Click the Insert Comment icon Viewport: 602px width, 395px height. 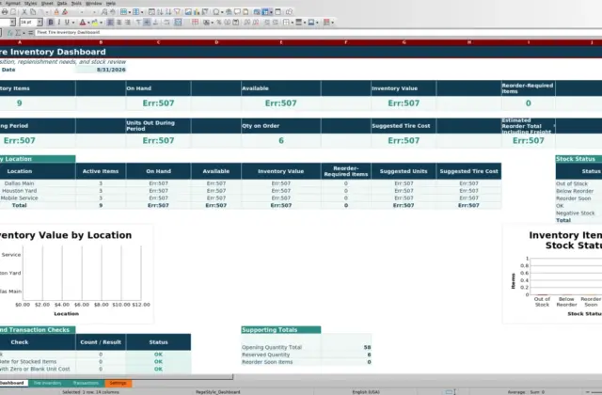237,12
